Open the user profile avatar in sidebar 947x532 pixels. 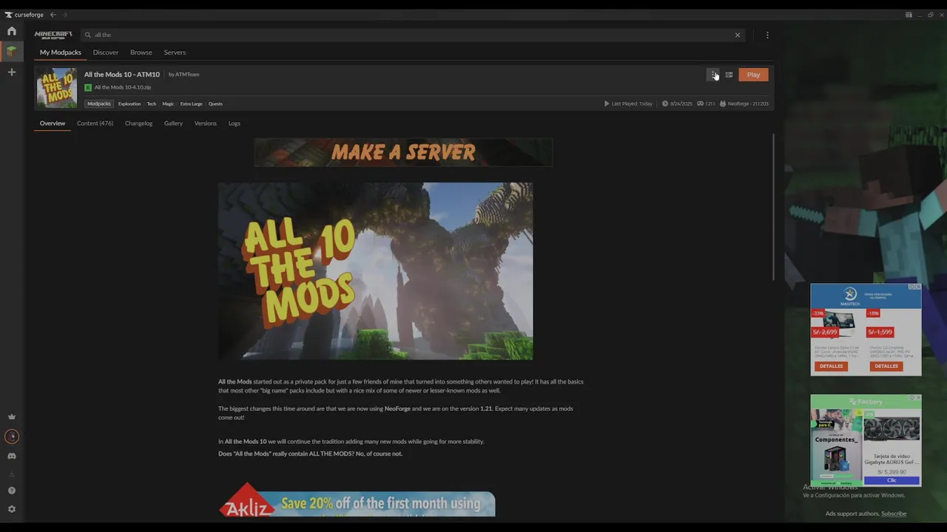point(11,437)
